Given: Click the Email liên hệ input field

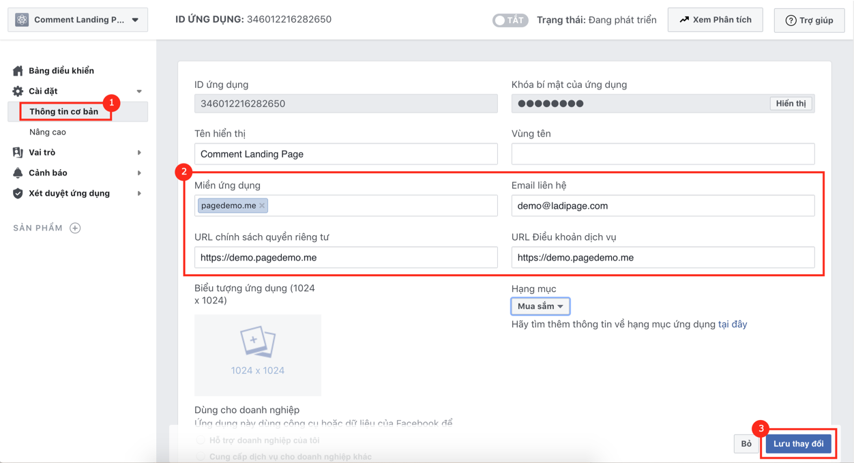Looking at the screenshot, I should click(662, 206).
